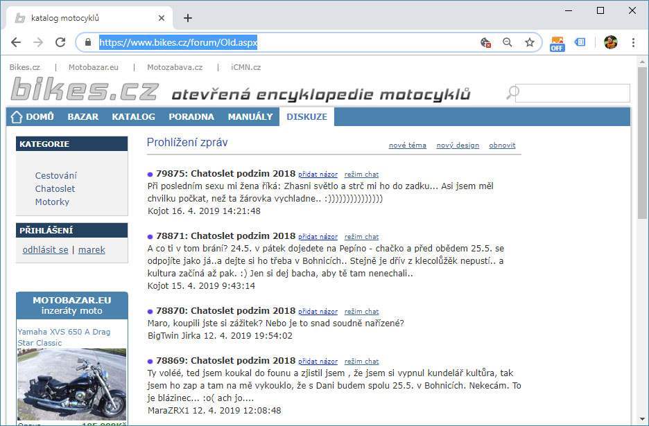The image size is (649, 426).
Task: Click the Chrome profile avatar
Action: (610, 42)
